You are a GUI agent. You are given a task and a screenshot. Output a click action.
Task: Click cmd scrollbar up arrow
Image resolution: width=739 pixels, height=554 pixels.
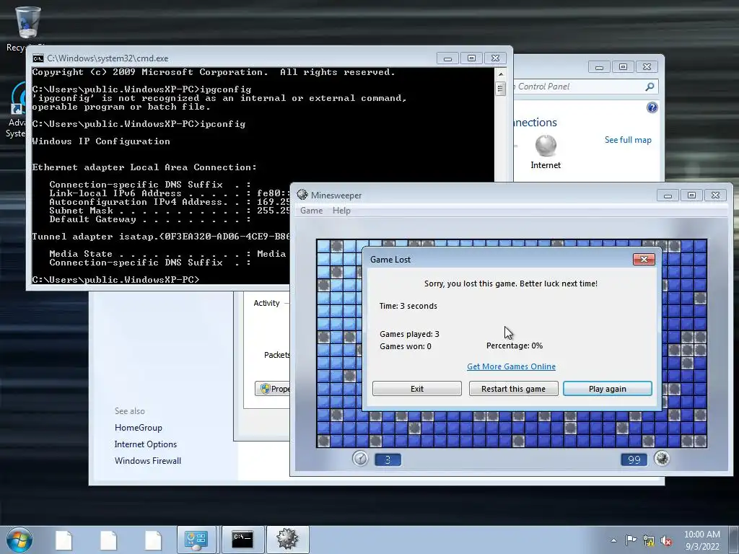point(501,74)
